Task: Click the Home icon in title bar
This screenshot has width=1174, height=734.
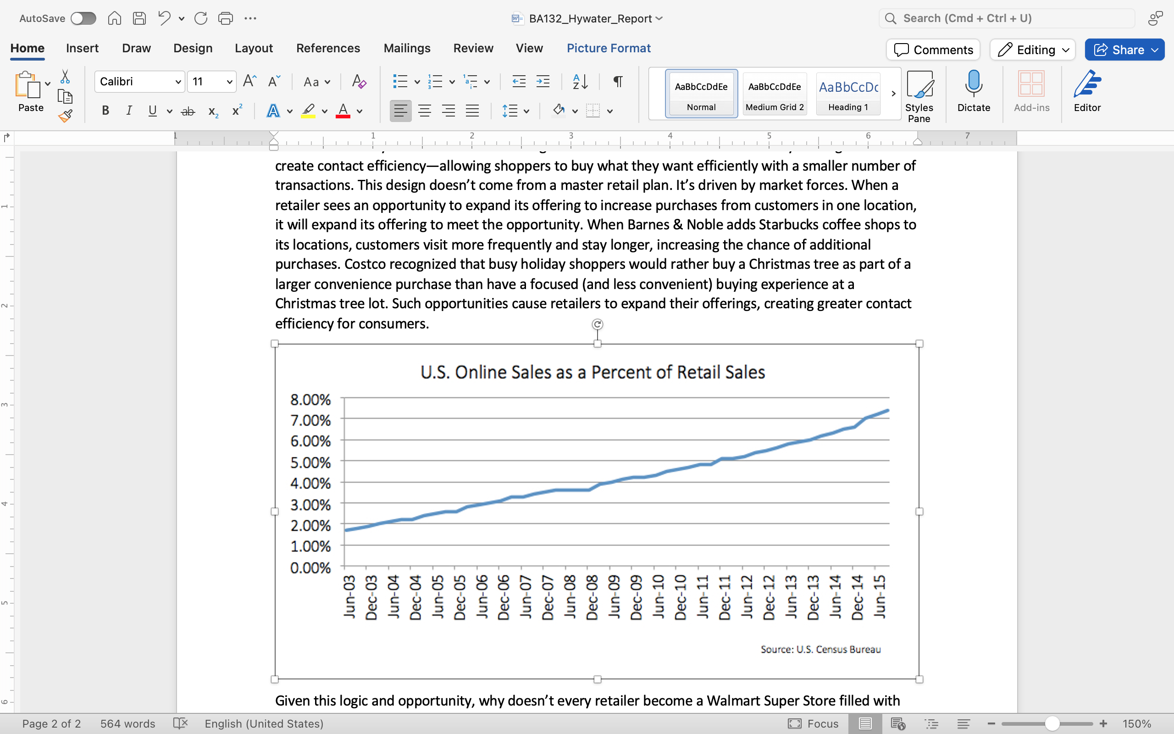Action: 115,18
